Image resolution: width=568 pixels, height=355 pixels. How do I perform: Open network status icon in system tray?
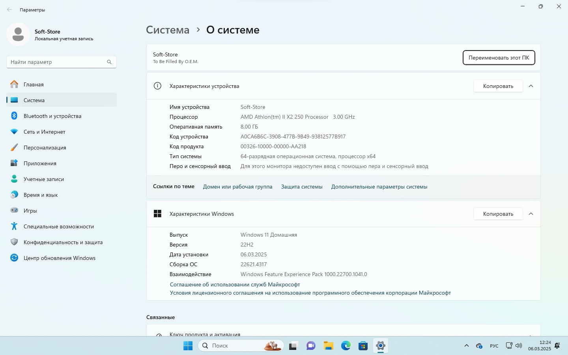pyautogui.click(x=509, y=346)
